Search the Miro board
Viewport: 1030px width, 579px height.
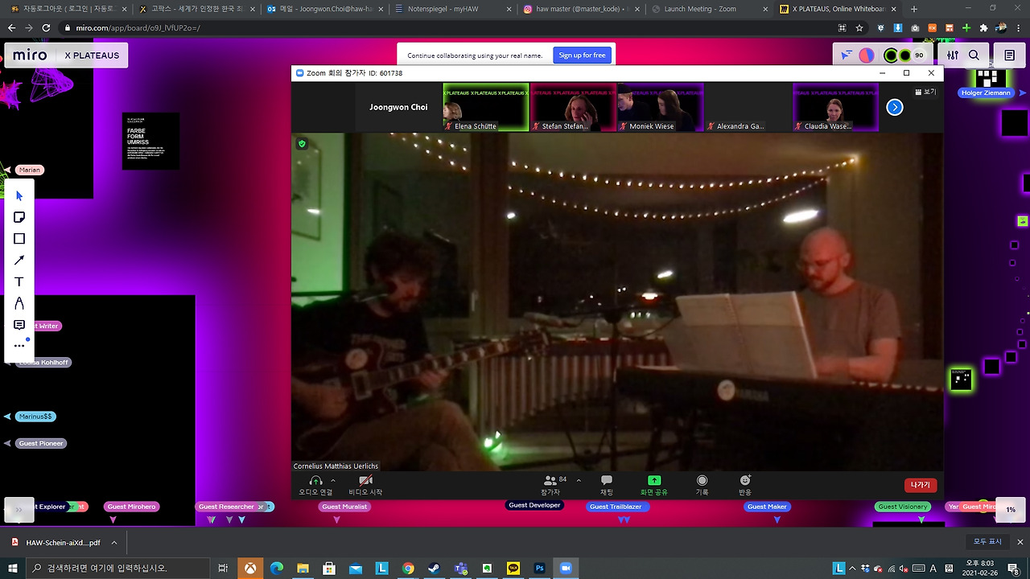click(x=974, y=55)
